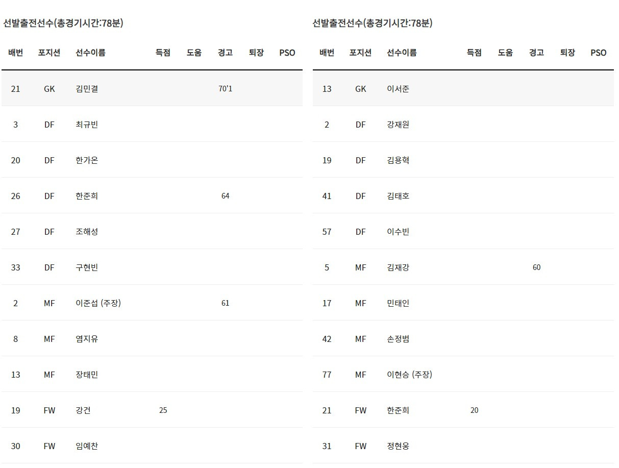Image resolution: width=619 pixels, height=468 pixels.
Task: Open goalkeeper 이서준's entry
Action: click(398, 89)
